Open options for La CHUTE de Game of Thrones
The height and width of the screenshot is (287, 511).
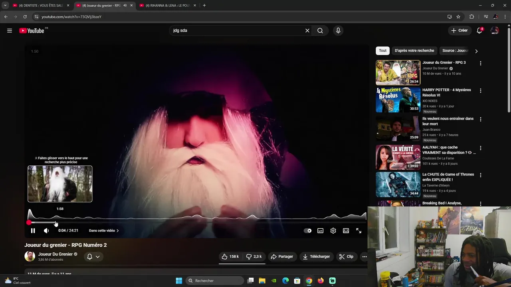coord(480,175)
